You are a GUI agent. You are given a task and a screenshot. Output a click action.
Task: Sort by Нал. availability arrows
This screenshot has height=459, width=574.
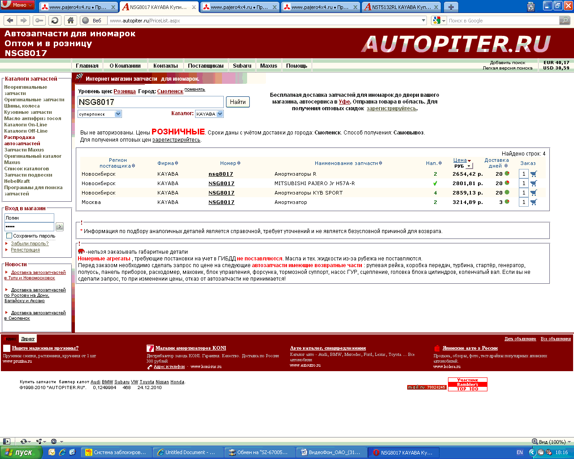440,163
